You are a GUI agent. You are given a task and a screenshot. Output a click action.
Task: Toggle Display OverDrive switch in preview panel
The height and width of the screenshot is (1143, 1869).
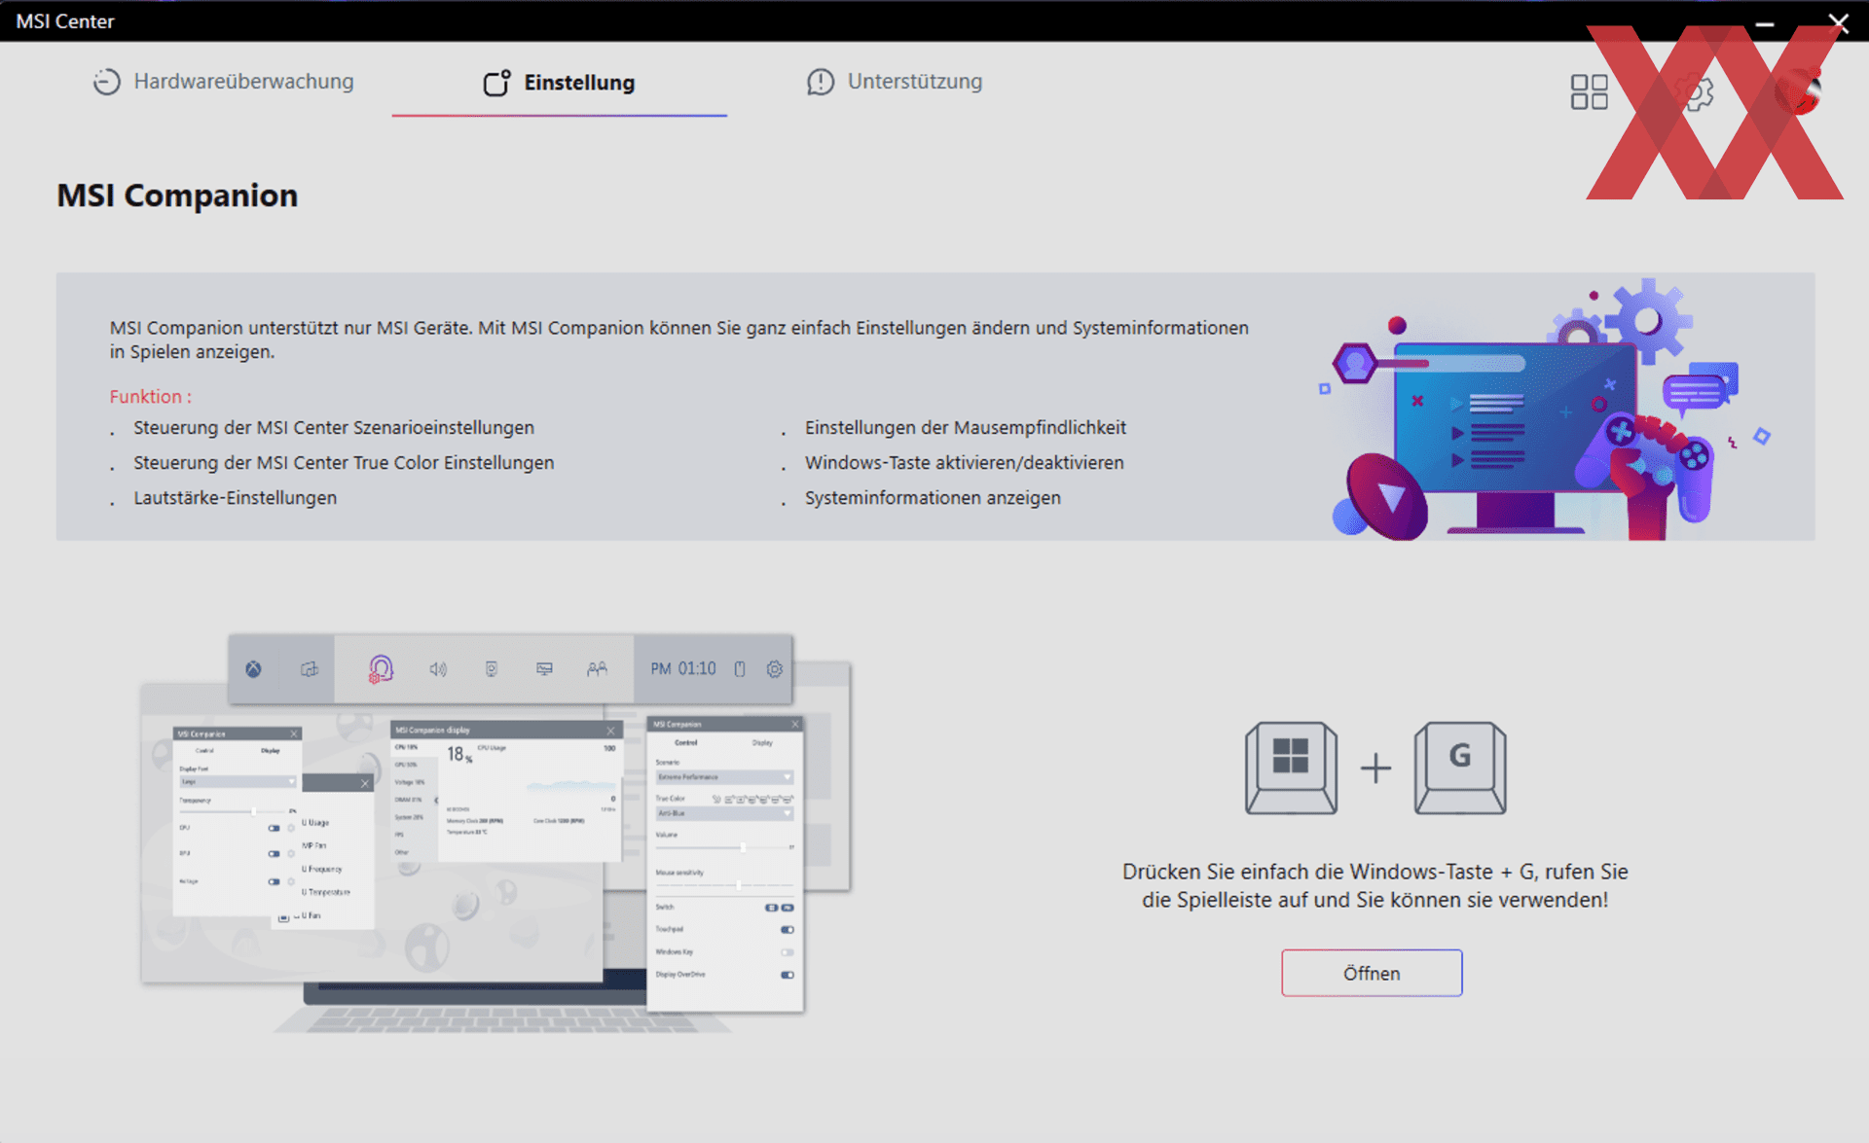point(787,975)
